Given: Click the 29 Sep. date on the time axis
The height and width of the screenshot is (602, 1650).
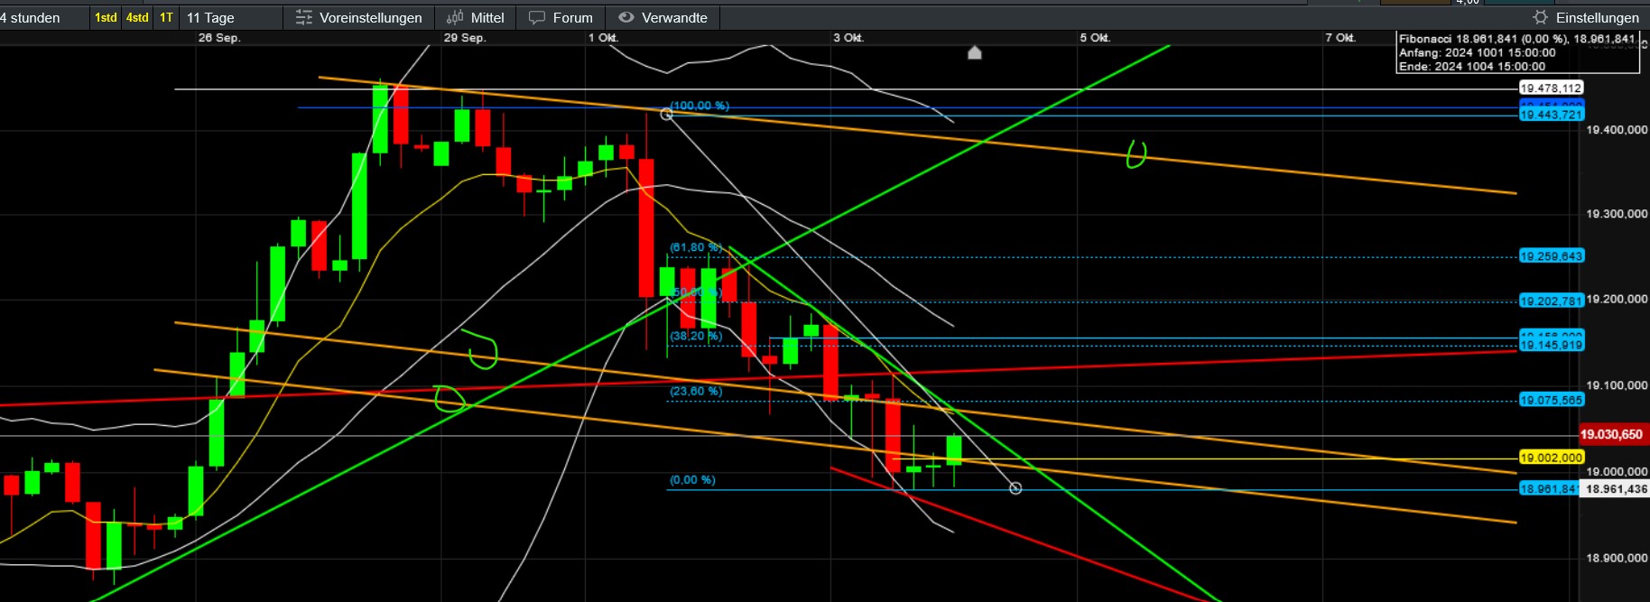Looking at the screenshot, I should click(465, 38).
